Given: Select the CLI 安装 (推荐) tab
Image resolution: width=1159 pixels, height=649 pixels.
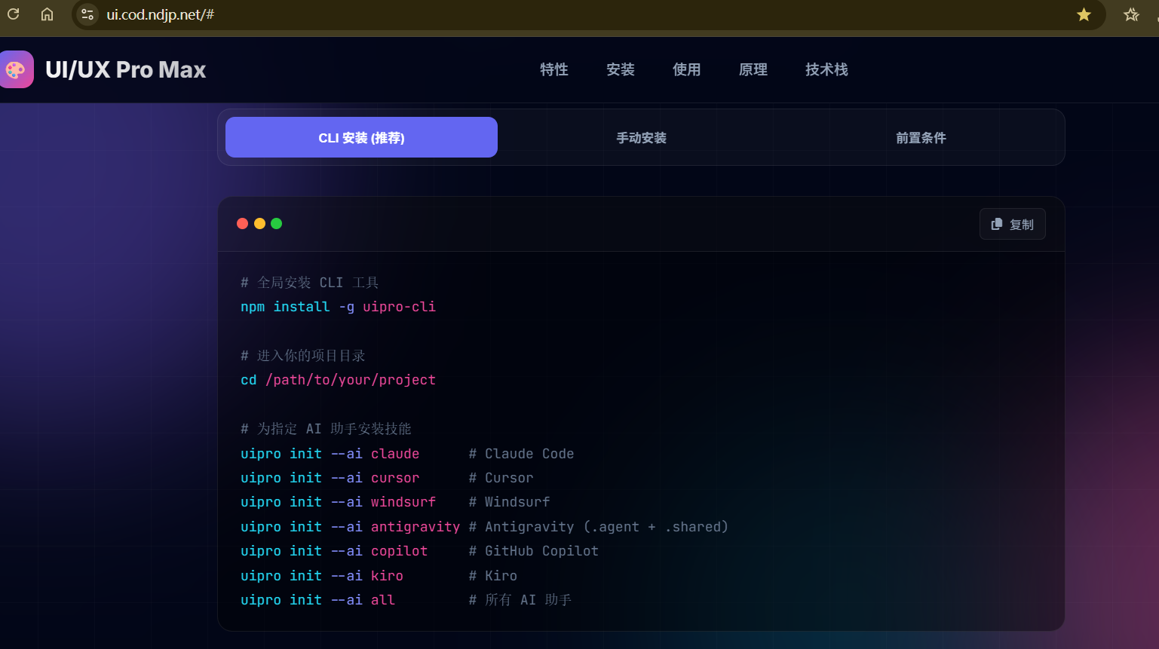Looking at the screenshot, I should pyautogui.click(x=361, y=137).
